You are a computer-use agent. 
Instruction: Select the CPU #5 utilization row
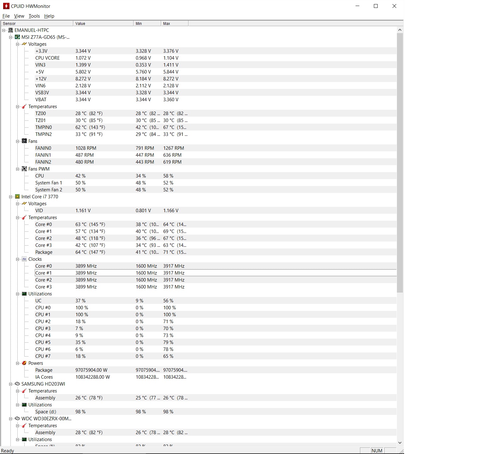pos(216,342)
